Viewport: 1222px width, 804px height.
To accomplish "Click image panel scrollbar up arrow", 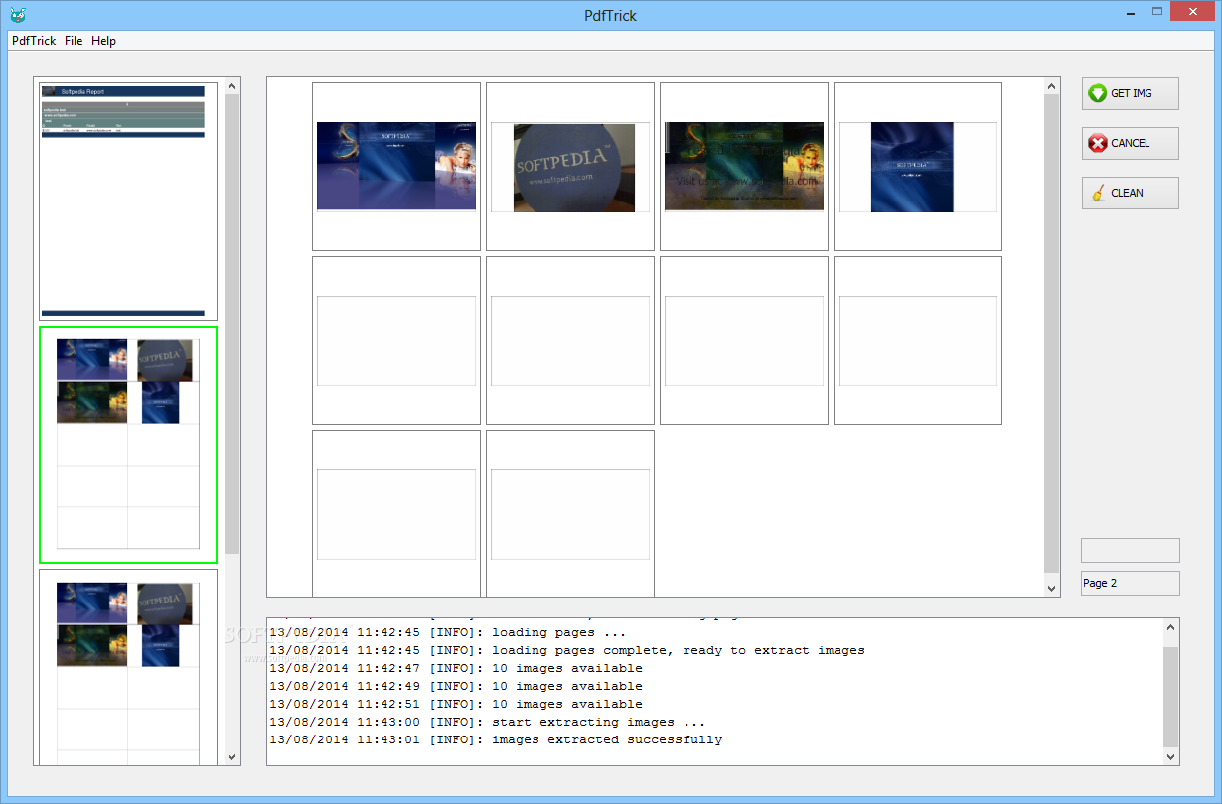I will [x=1053, y=86].
